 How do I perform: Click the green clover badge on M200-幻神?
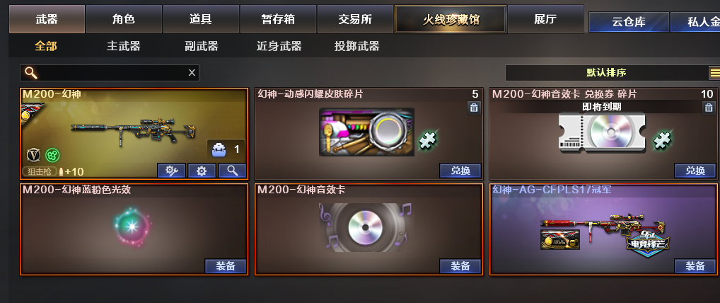(52, 155)
